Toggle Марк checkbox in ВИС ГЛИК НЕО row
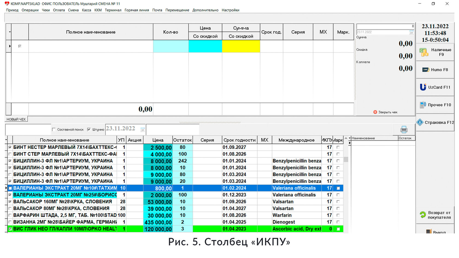Image resolution: width=459 pixels, height=258 pixels. 338,229
